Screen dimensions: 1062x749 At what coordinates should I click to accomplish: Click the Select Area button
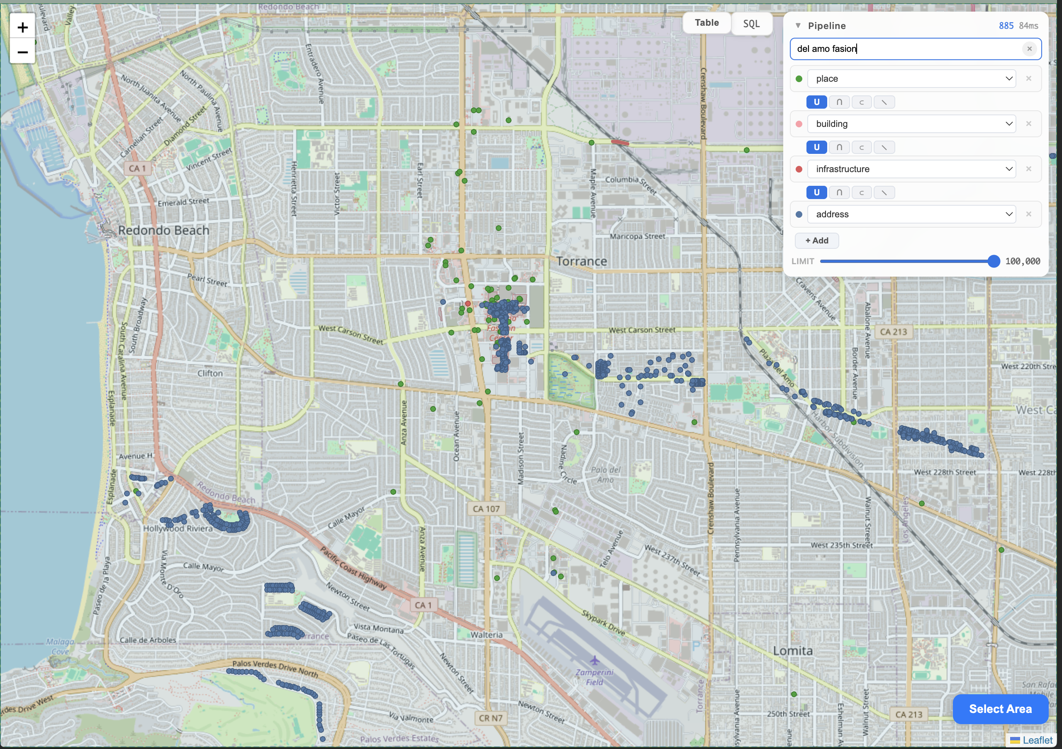tap(1000, 709)
